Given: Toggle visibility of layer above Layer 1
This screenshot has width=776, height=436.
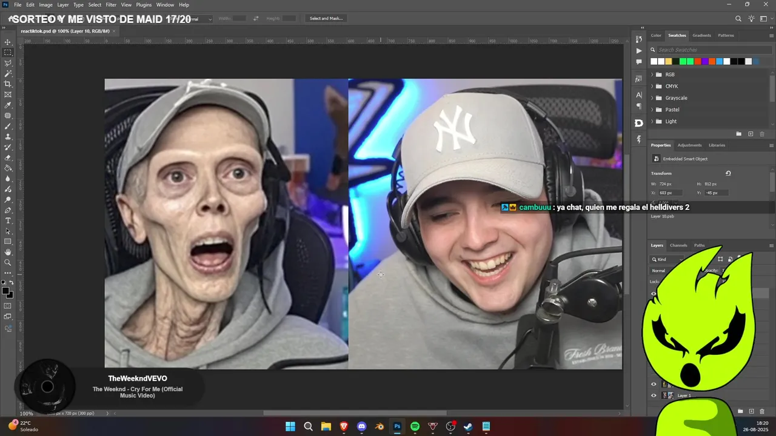Looking at the screenshot, I should click(x=654, y=384).
